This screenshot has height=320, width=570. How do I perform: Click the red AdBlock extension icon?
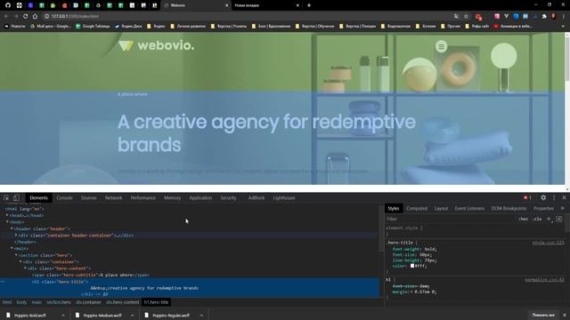tap(479, 17)
